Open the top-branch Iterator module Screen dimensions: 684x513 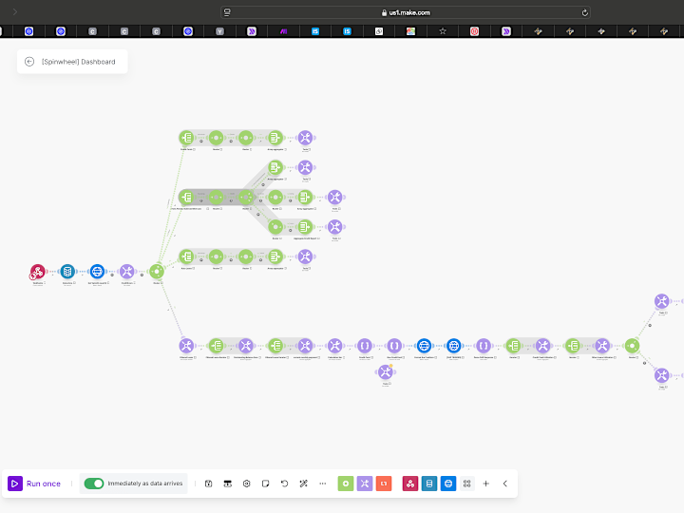click(x=186, y=138)
